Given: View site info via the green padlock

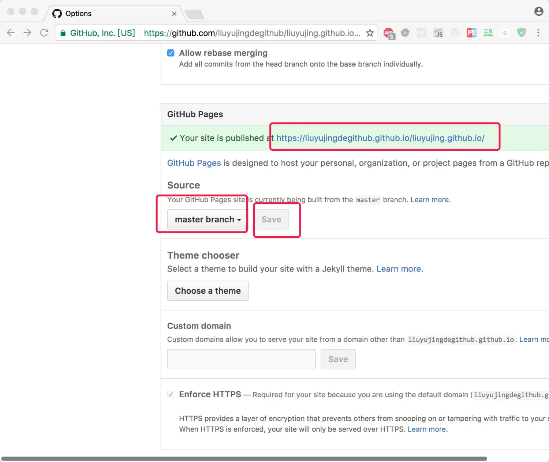Looking at the screenshot, I should [63, 33].
